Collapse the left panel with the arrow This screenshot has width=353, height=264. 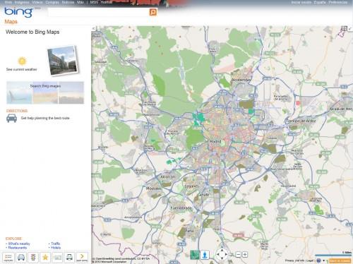point(94,29)
